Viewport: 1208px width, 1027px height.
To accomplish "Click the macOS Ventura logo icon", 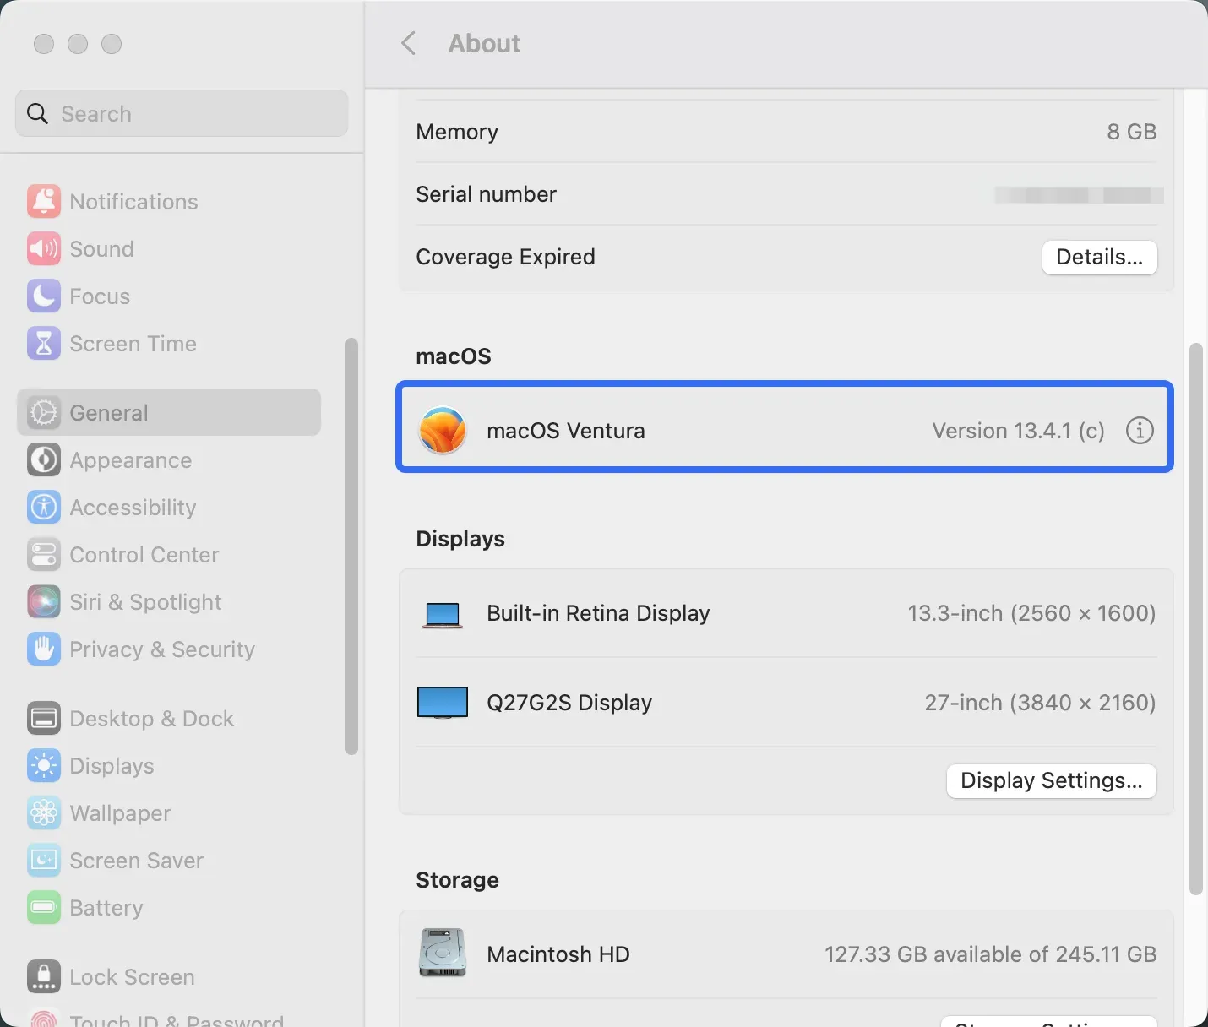I will click(443, 431).
